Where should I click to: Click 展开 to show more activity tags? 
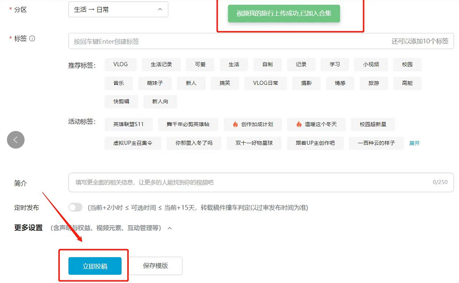coord(414,143)
